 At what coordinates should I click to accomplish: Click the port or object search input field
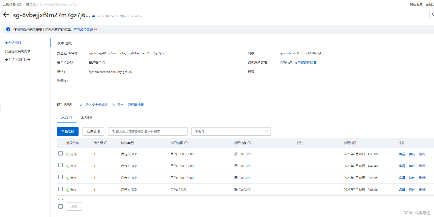[148, 131]
